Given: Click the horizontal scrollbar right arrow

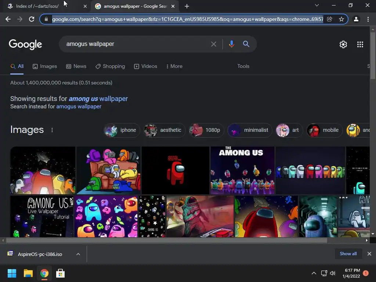Looking at the screenshot, I should click(x=367, y=240).
